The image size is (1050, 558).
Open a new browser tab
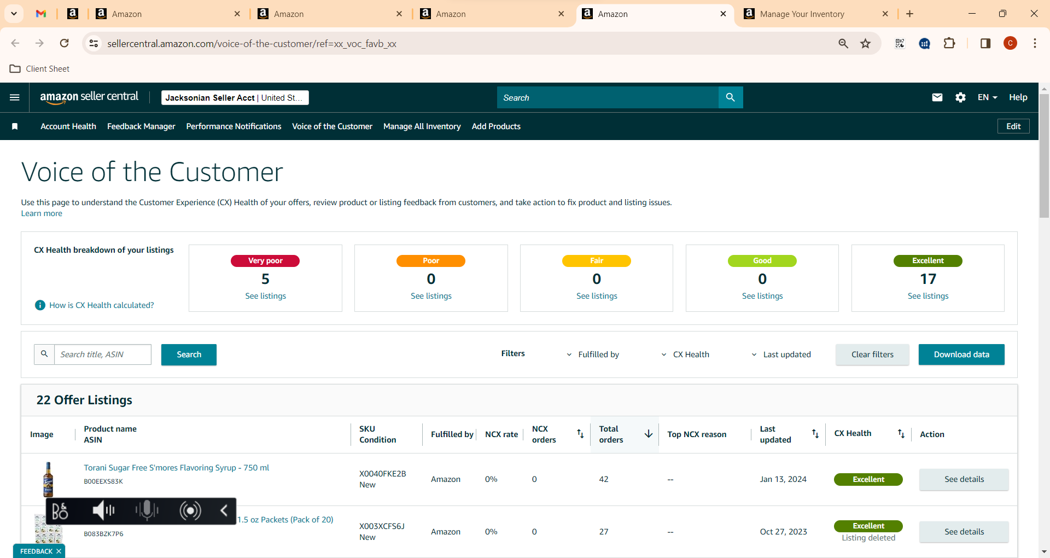point(910,14)
